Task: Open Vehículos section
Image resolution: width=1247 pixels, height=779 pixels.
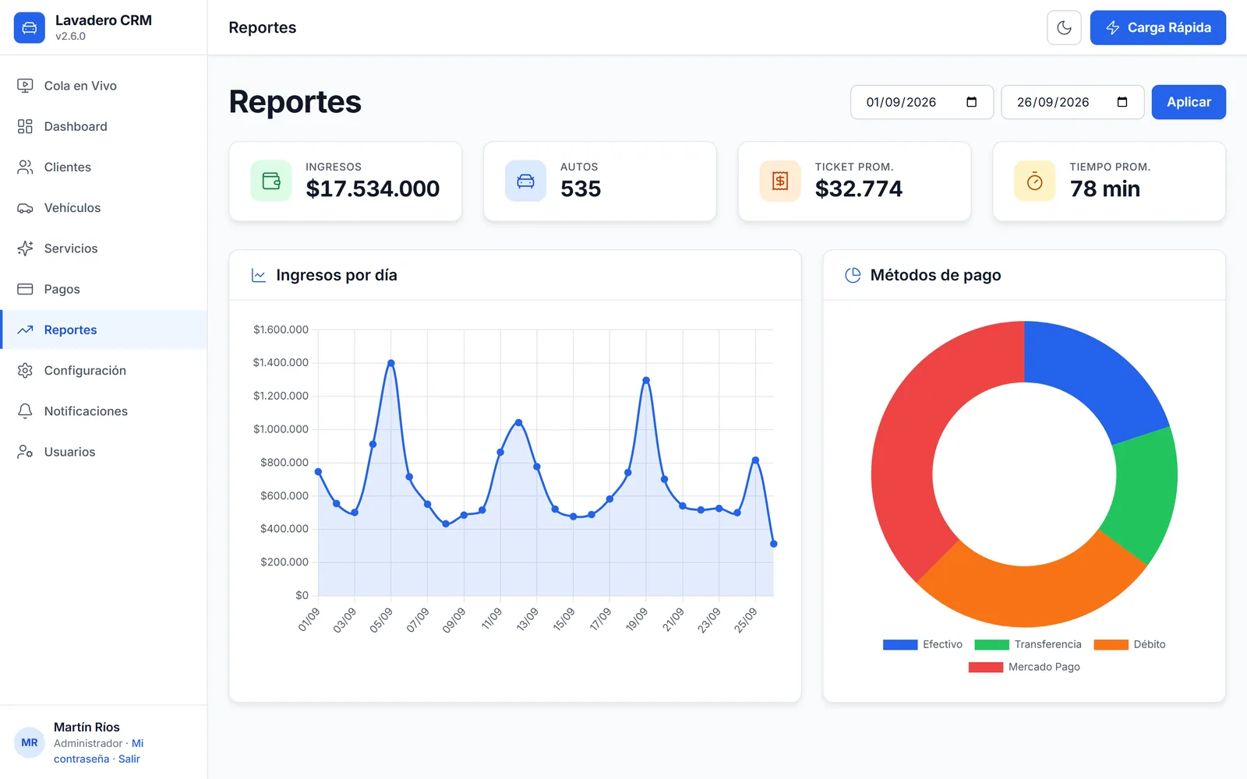Action: pyautogui.click(x=104, y=208)
